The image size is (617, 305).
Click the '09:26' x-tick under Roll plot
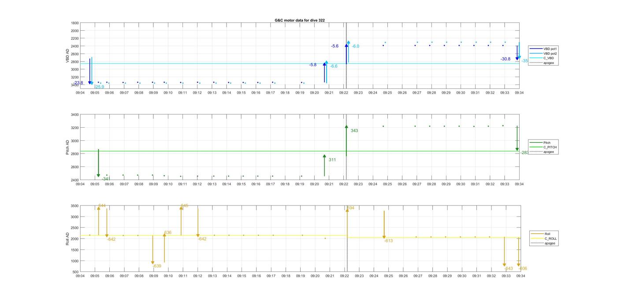point(403,276)
